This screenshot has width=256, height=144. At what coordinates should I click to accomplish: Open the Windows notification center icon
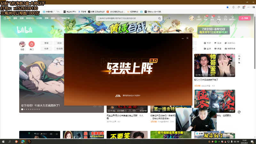252,141
